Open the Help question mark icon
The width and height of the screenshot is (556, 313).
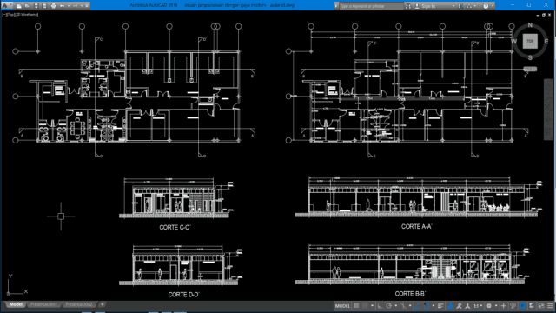click(486, 6)
